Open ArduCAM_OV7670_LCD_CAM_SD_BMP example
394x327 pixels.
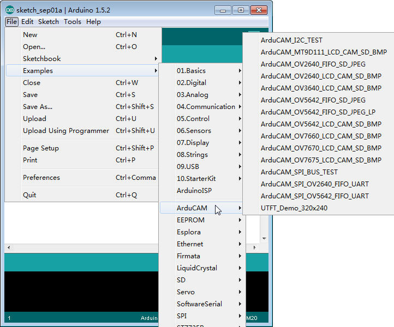coord(319,148)
